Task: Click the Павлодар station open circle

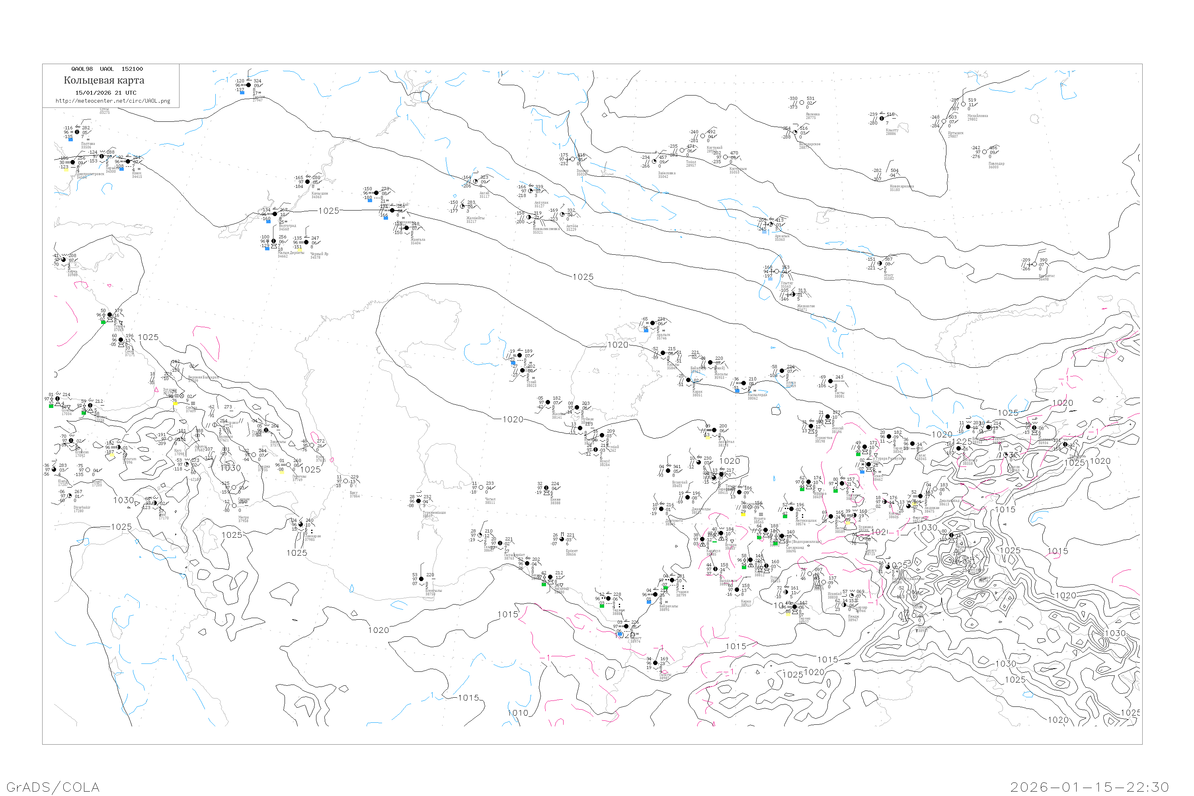Action: click(985, 152)
